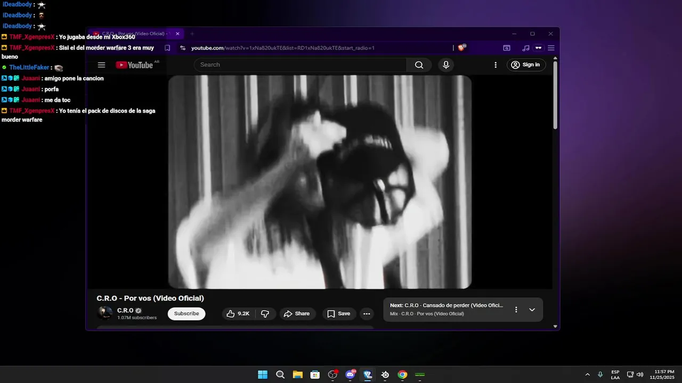Click 1.07M subscribers text
Viewport: 682px width, 383px height.
tap(137, 318)
